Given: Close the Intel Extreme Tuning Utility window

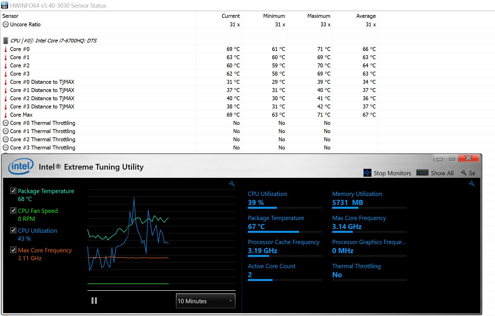Looking at the screenshot, I should tap(469, 158).
